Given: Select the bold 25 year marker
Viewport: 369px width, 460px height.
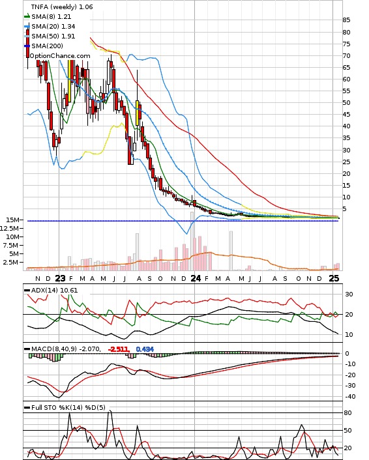Looking at the screenshot, I should pos(334,278).
